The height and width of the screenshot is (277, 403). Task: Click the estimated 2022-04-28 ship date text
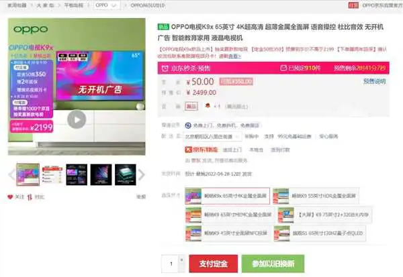[218, 174]
